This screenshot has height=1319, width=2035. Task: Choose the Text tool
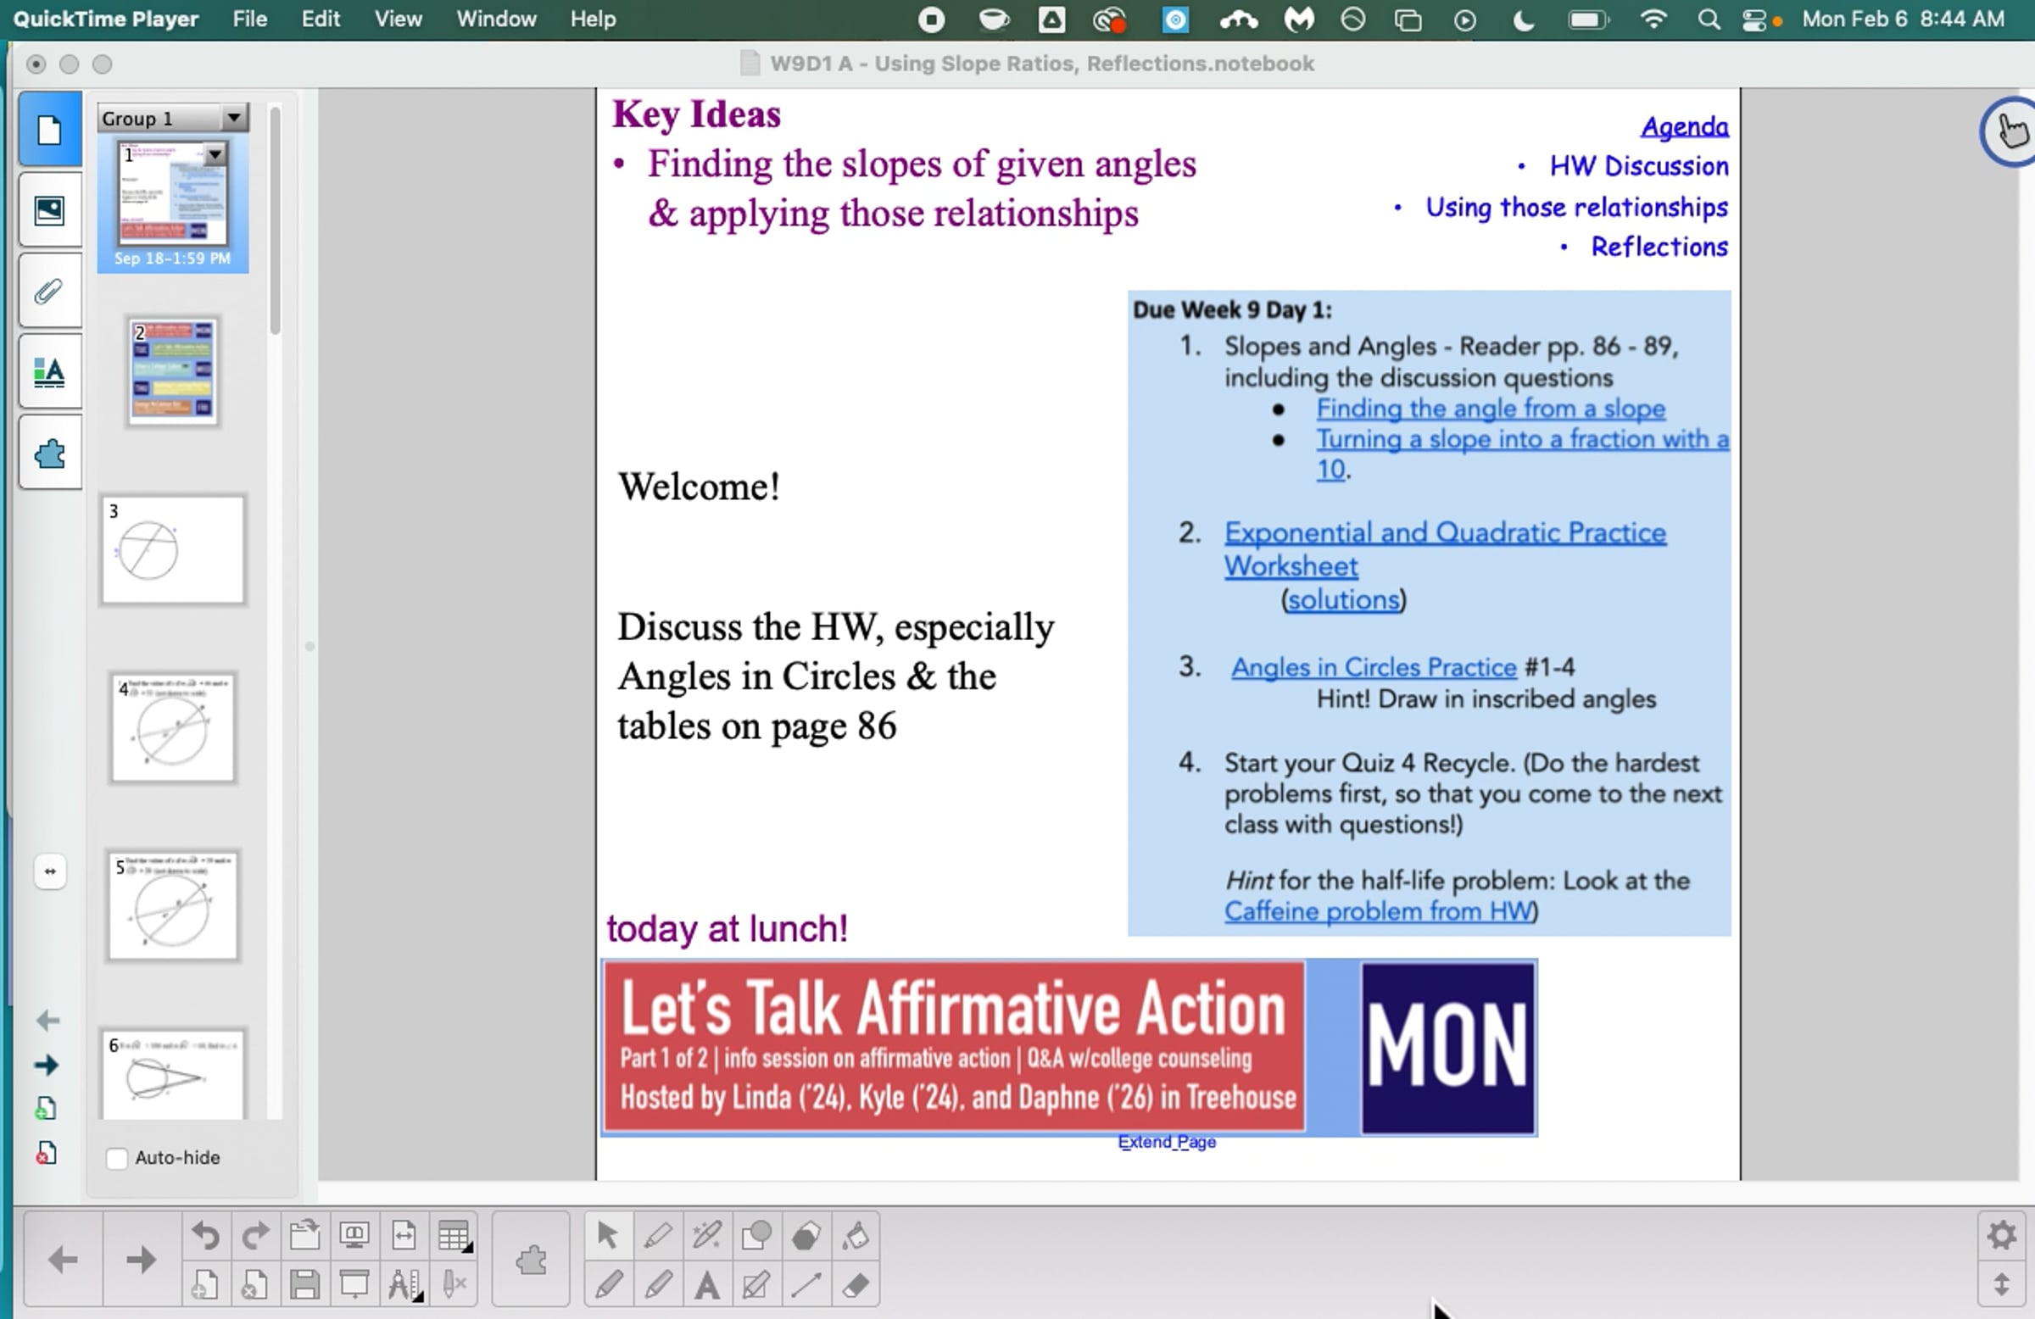[707, 1285]
